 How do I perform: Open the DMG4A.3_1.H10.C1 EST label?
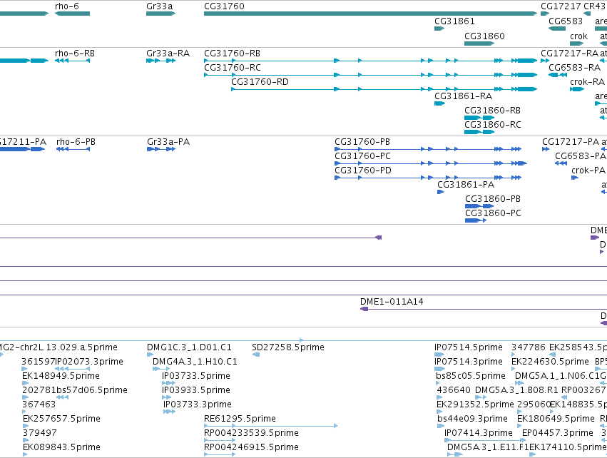[x=195, y=362]
